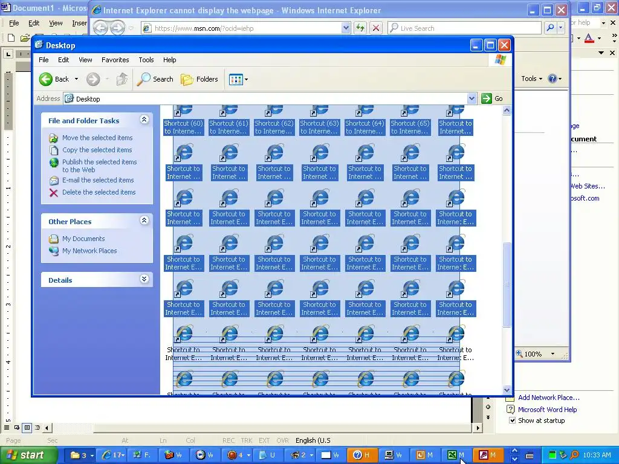Viewport: 619px width, 464px height.
Task: Open Word's File menu
Action: click(14, 23)
